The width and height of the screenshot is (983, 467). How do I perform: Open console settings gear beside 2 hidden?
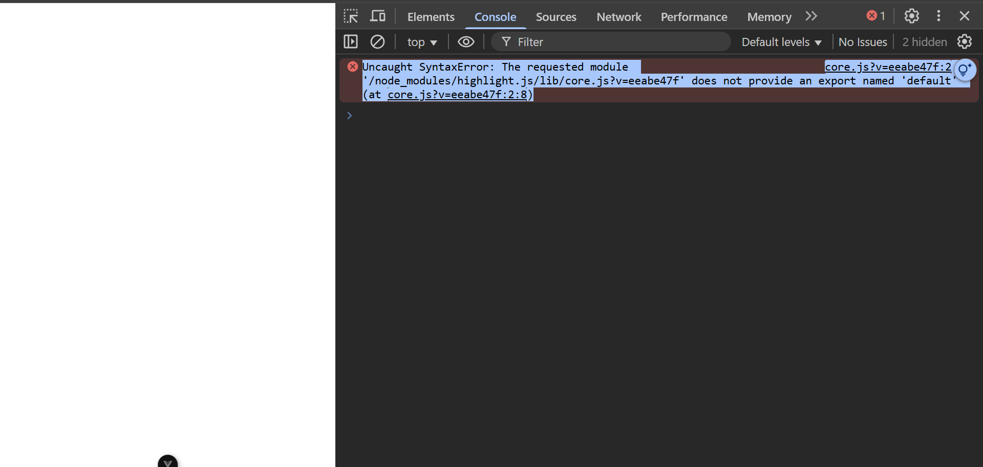pyautogui.click(x=965, y=41)
